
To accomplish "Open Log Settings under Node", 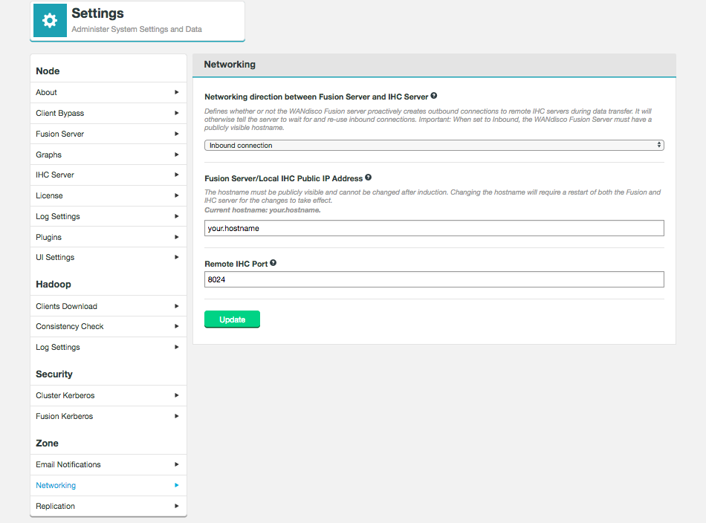I will tap(108, 216).
